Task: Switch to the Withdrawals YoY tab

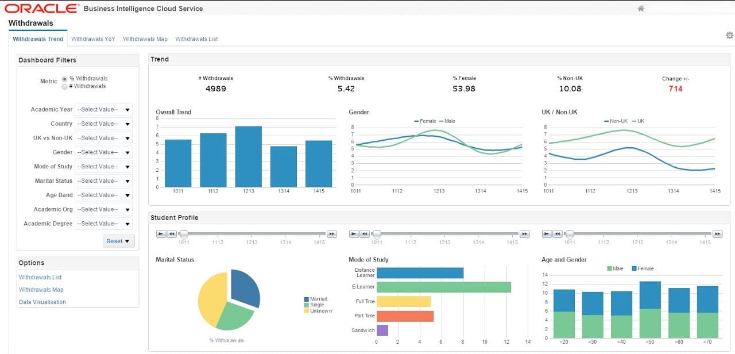Action: [93, 39]
